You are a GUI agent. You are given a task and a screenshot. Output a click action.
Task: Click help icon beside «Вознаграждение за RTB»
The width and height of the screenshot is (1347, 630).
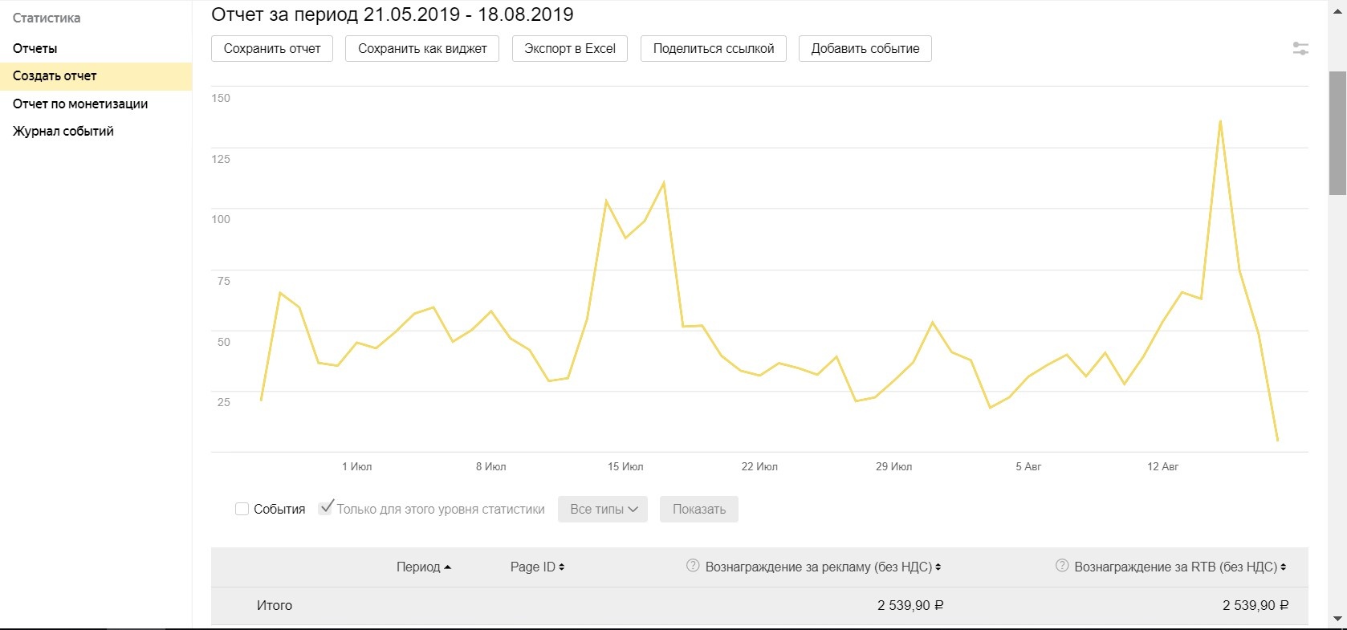click(x=1062, y=566)
